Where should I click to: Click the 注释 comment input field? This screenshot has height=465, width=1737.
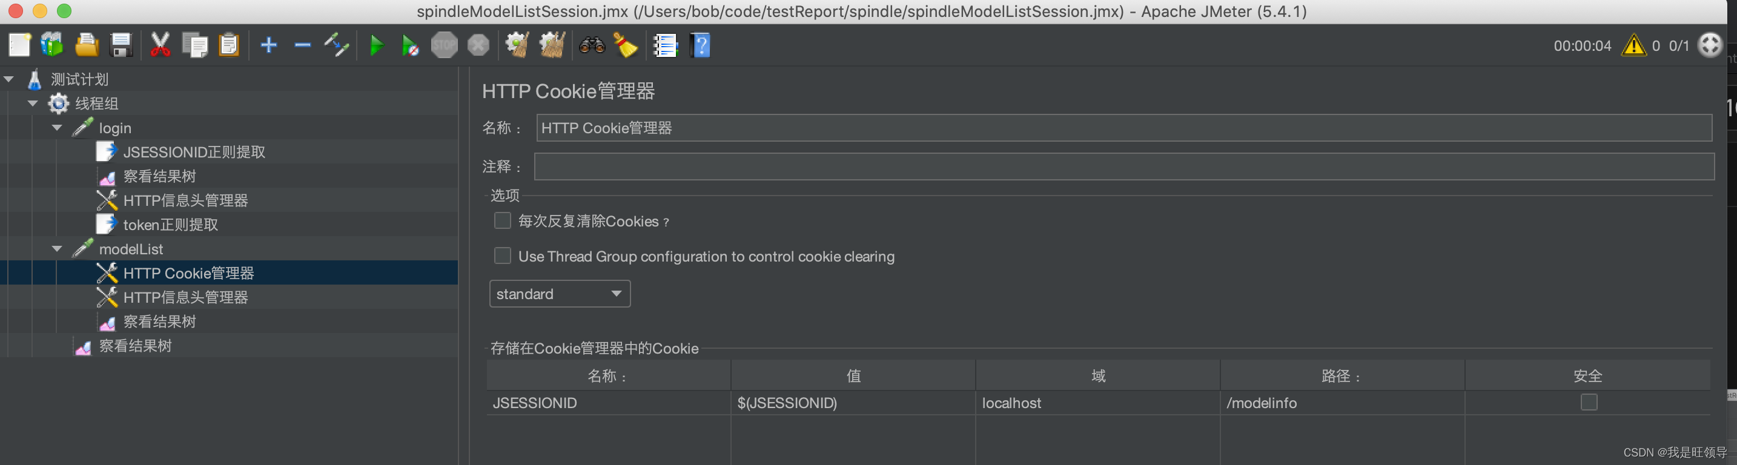click(x=1124, y=167)
